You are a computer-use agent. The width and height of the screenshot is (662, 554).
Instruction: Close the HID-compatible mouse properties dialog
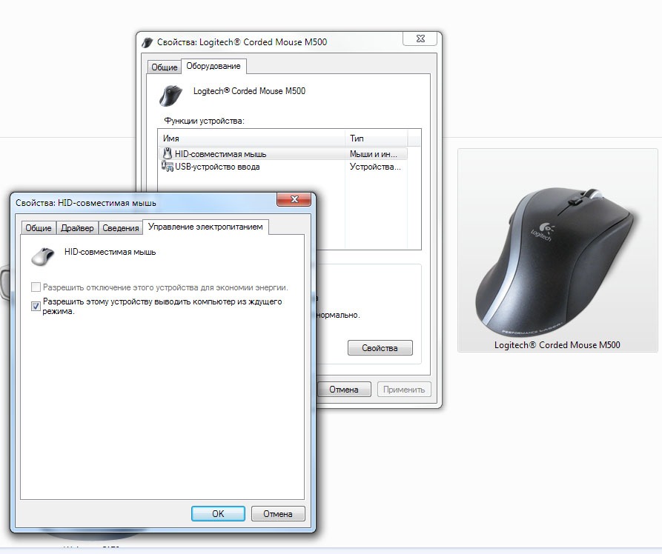tap(294, 198)
